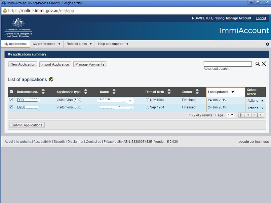The width and height of the screenshot is (271, 203).
Task: Open About this website link
Action: click(18, 142)
